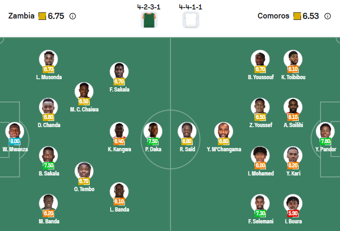Select Zambia green jersey icon

coord(149,19)
